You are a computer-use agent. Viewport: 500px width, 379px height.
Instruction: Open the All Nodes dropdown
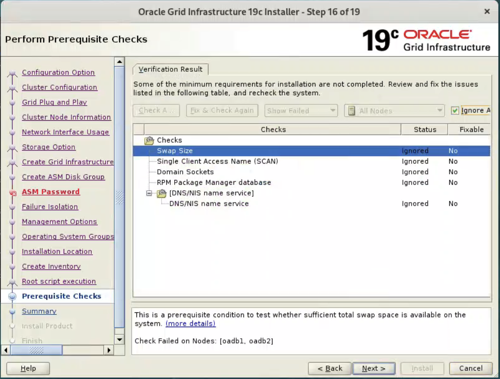[394, 110]
